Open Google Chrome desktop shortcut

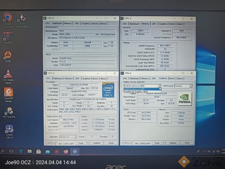pos(8,20)
